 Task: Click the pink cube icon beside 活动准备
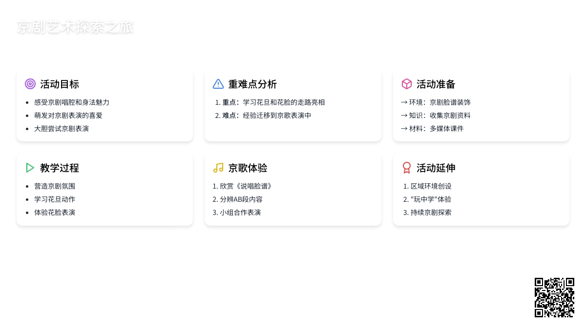407,84
